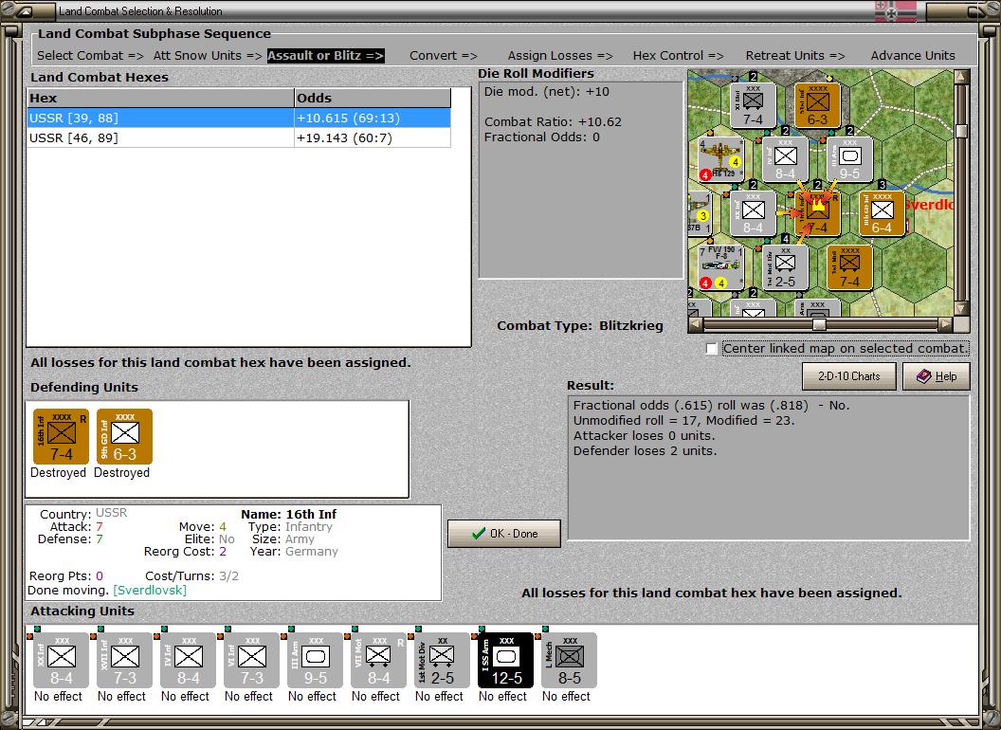The image size is (1001, 730).
Task: Click the Att Snow Units subphase step
Action: 208,56
